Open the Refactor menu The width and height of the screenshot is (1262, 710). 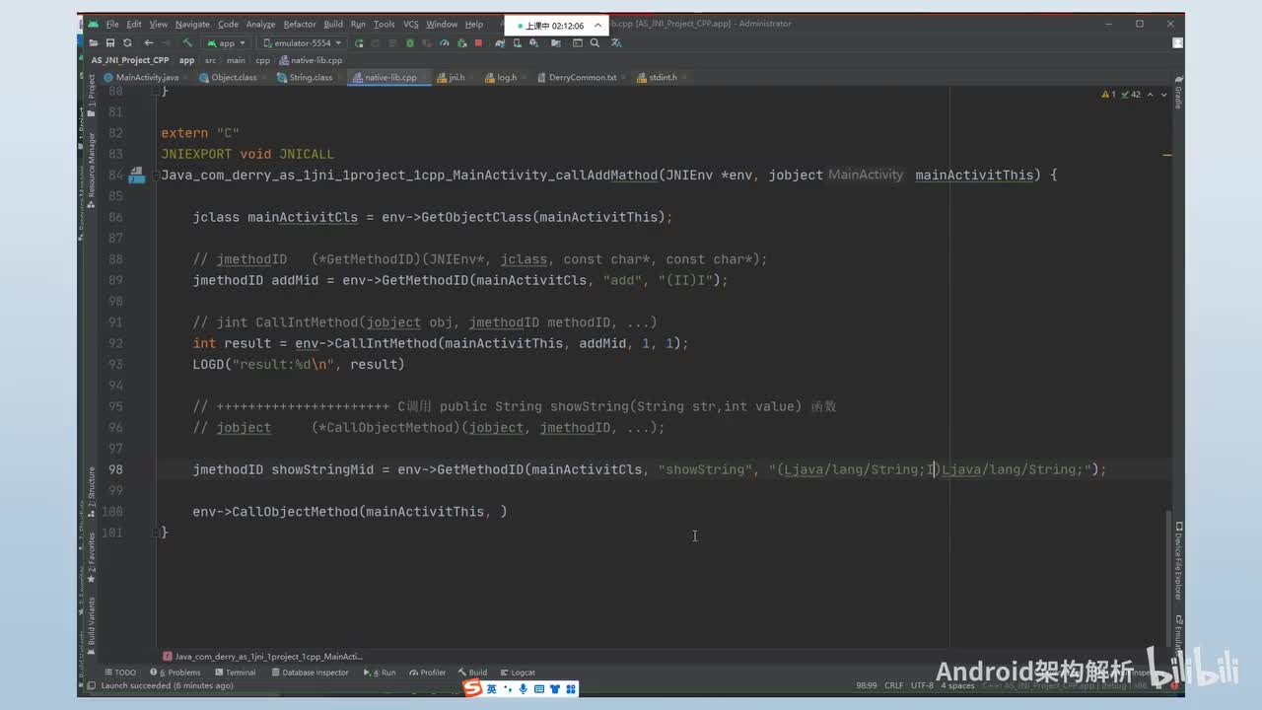click(x=300, y=24)
